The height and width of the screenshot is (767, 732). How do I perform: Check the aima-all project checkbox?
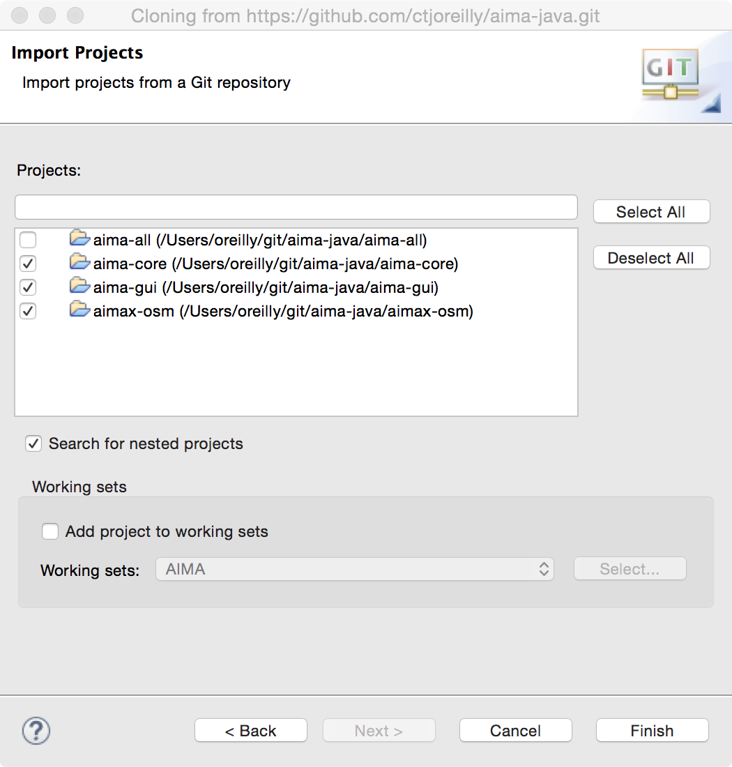tap(28, 241)
